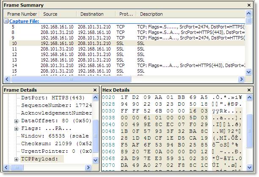This screenshot has height=177, width=259.
Task: Select frame 13 SSL row
Action: (127, 60)
